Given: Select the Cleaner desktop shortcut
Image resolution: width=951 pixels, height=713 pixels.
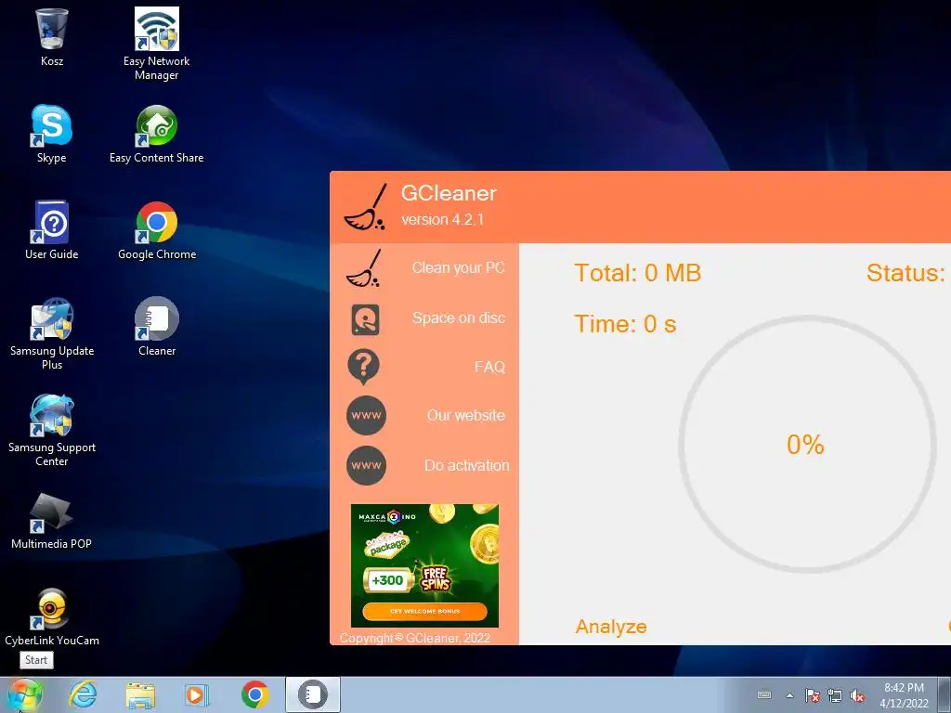Looking at the screenshot, I should point(156,327).
